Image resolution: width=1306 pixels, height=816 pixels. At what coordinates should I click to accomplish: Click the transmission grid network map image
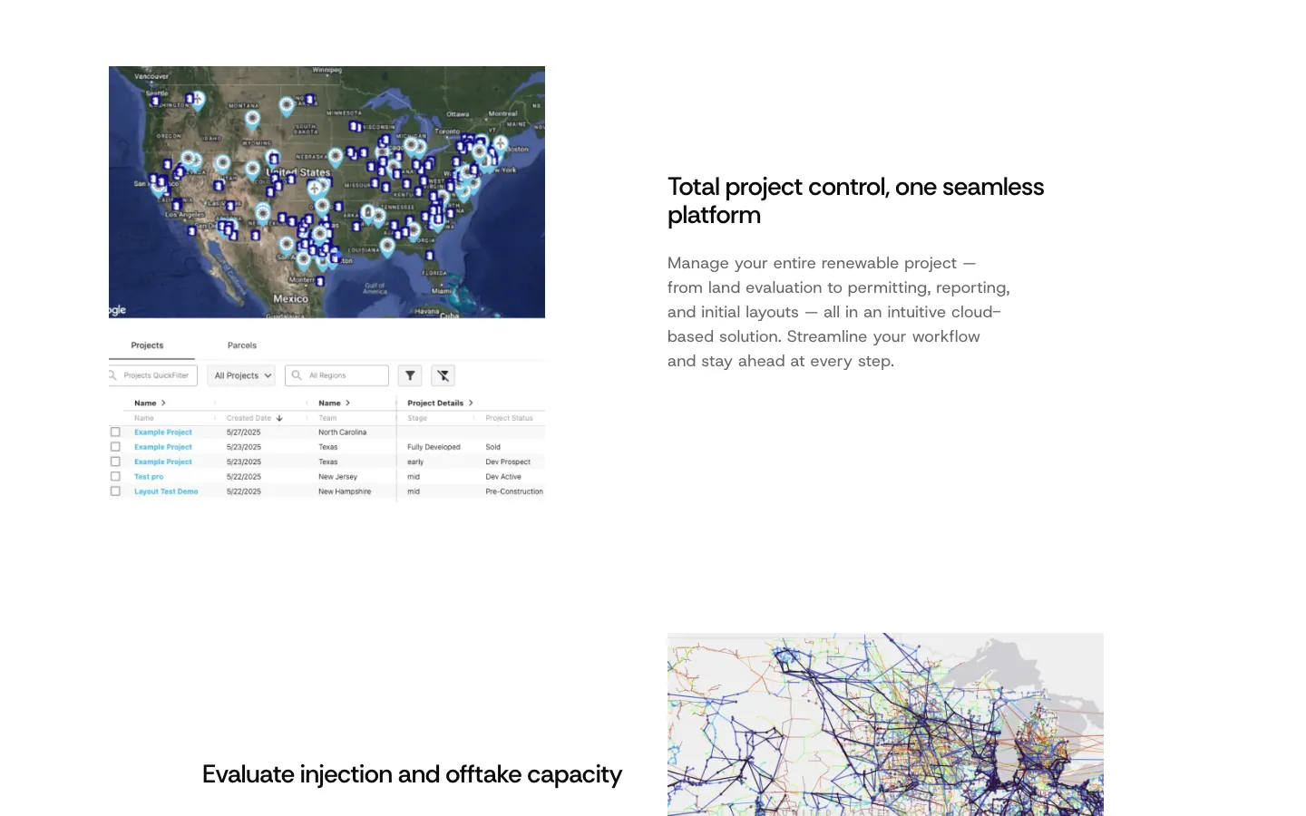885,724
